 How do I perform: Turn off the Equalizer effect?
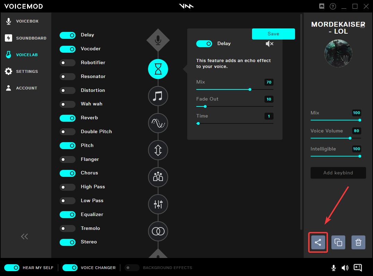pos(68,215)
